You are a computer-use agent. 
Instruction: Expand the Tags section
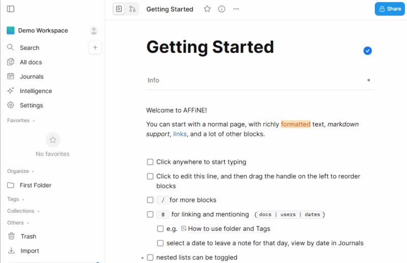[x=23, y=199]
